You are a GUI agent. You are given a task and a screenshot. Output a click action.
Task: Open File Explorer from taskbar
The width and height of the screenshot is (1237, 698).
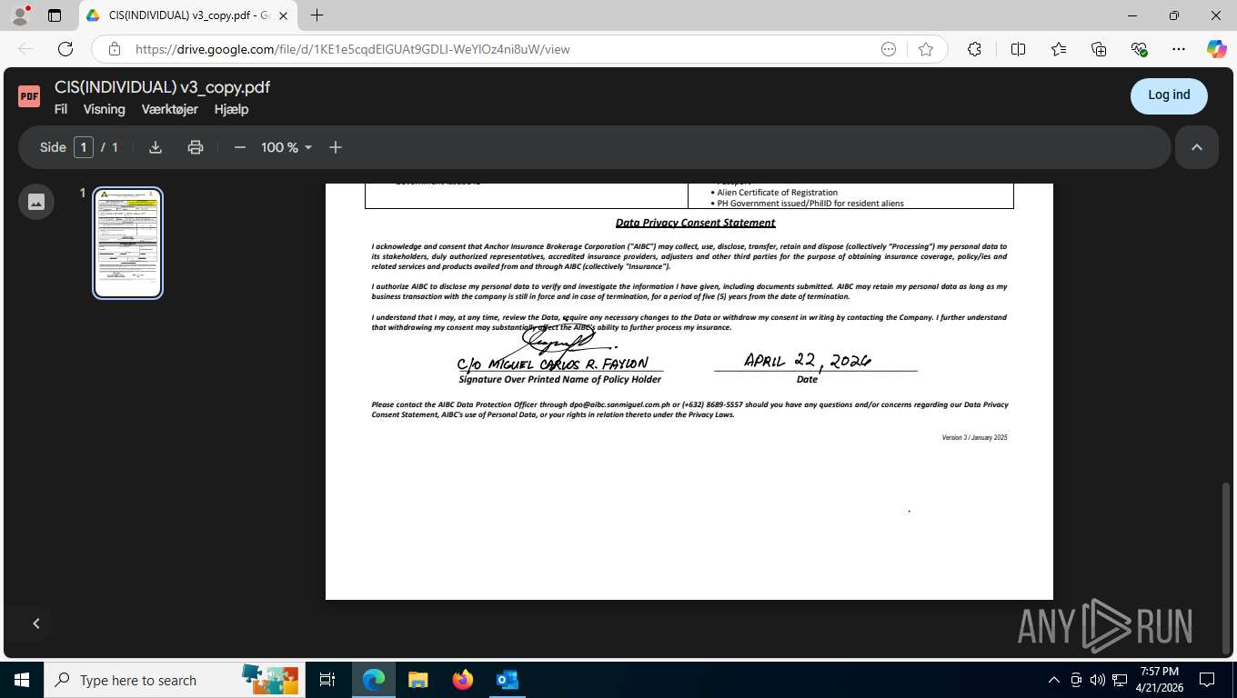pyautogui.click(x=417, y=680)
